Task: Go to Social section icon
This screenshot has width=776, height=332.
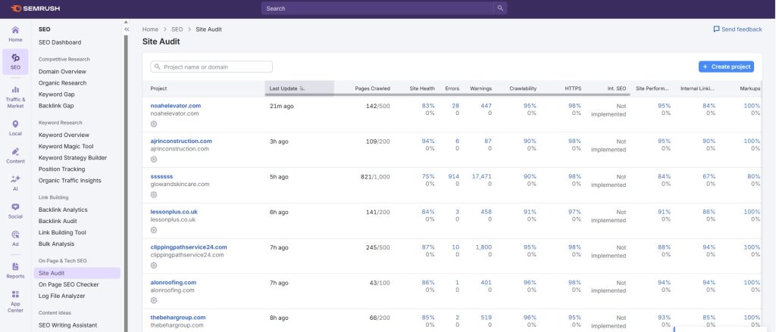Action: coord(15,209)
